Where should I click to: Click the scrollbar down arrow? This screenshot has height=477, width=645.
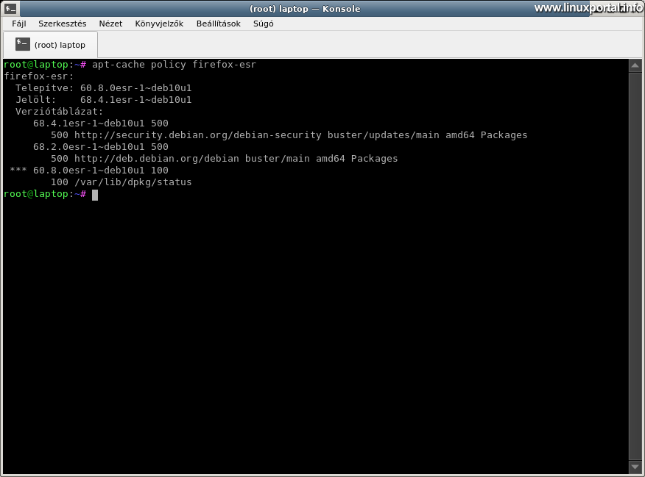(635, 466)
